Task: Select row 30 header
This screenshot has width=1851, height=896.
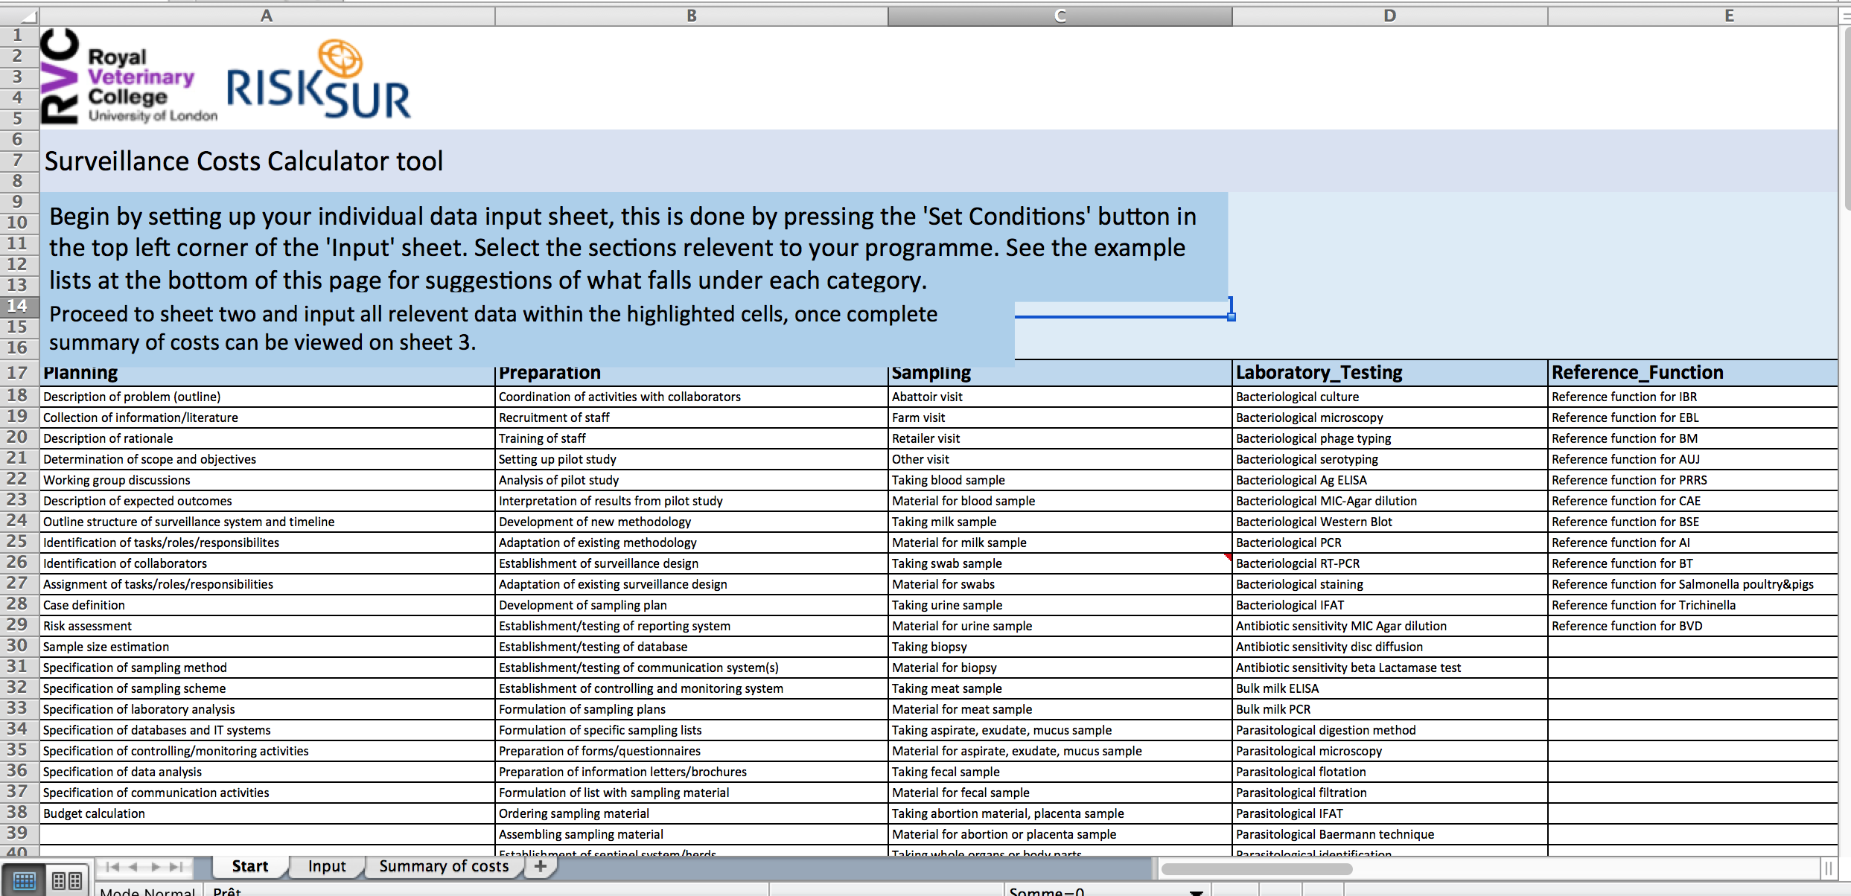Action: [18, 646]
